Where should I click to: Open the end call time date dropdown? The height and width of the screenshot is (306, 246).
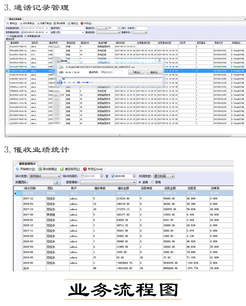47,32
